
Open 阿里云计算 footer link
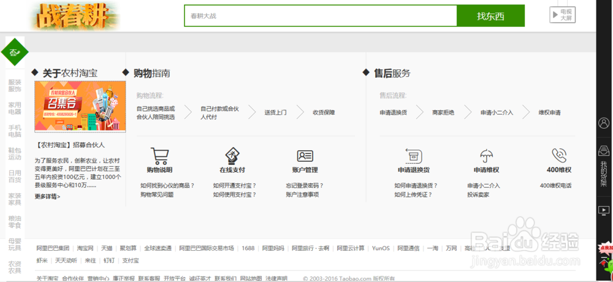(x=351, y=248)
